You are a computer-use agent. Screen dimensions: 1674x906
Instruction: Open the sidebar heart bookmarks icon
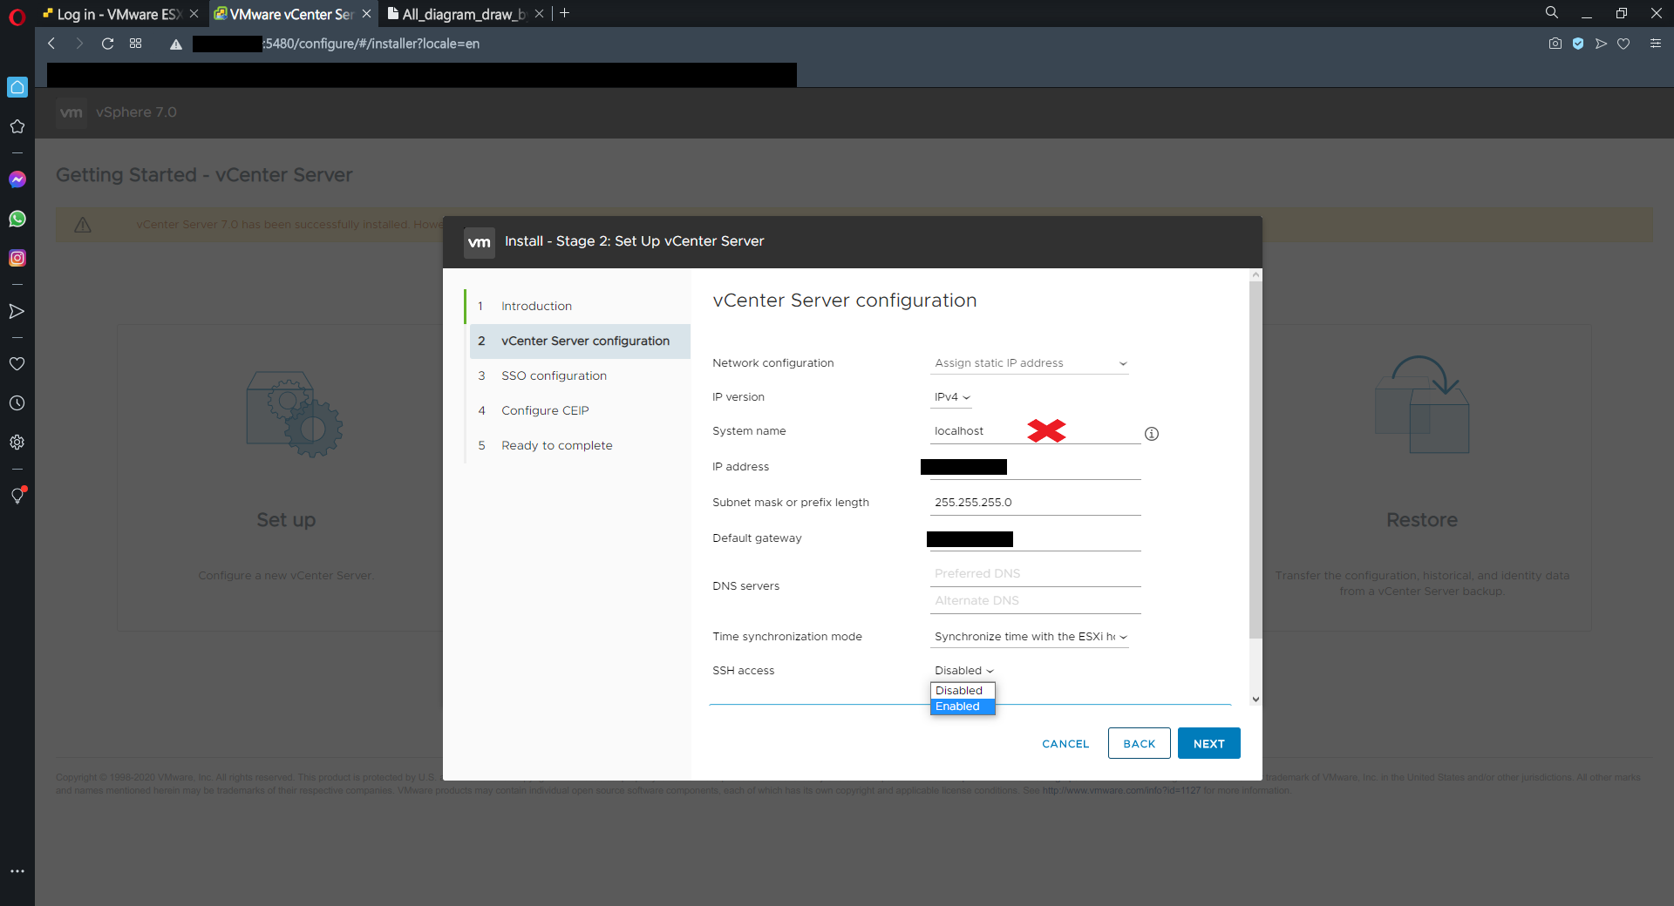pyautogui.click(x=17, y=364)
